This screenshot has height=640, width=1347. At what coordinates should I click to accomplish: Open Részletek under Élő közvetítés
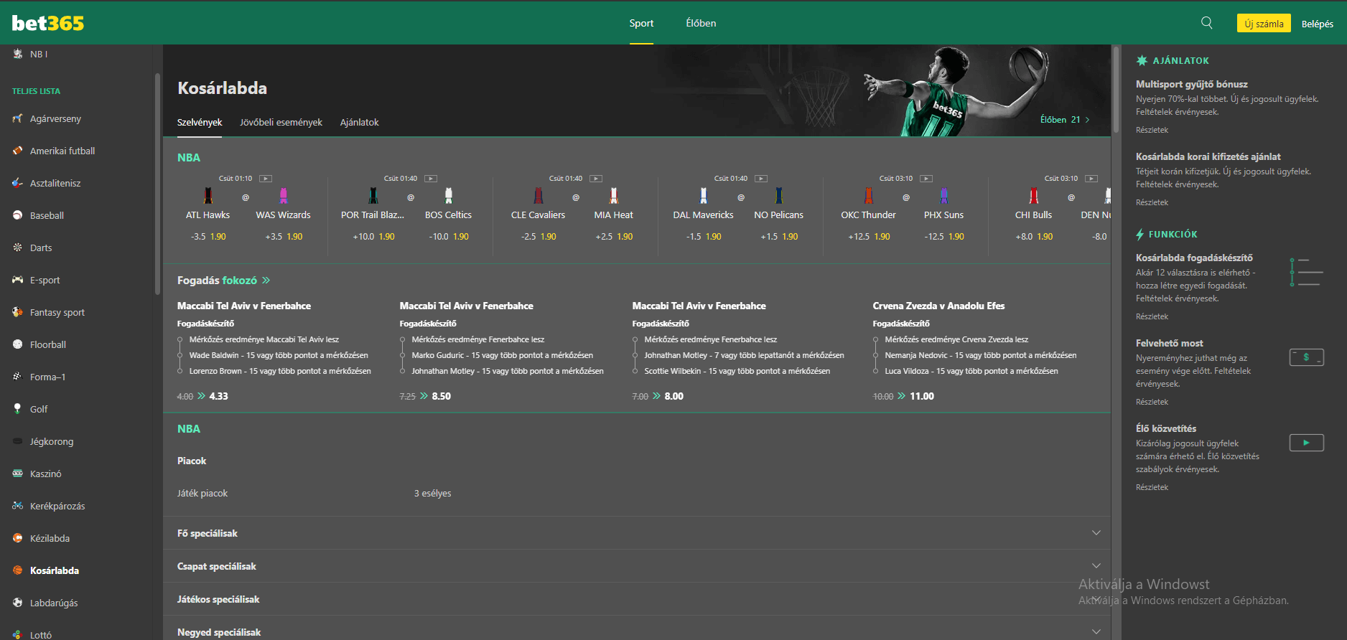pyautogui.click(x=1152, y=487)
